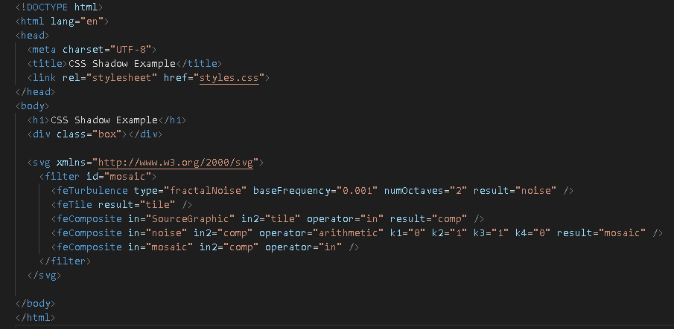Image resolution: width=674 pixels, height=329 pixels.
Task: Click the numOctaves "2" value
Action: pos(459,191)
